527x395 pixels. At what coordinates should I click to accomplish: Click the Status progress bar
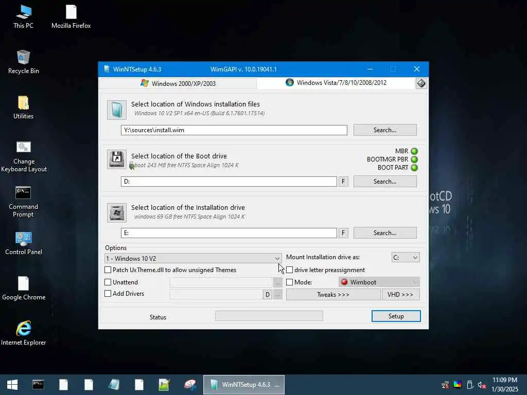pyautogui.click(x=269, y=316)
